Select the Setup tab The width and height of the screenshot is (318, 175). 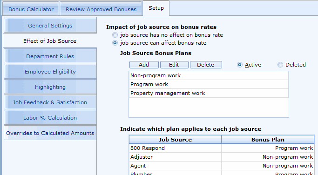156,8
